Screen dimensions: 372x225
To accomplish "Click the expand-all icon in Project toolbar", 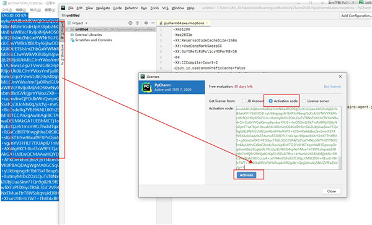I will pos(138,23).
